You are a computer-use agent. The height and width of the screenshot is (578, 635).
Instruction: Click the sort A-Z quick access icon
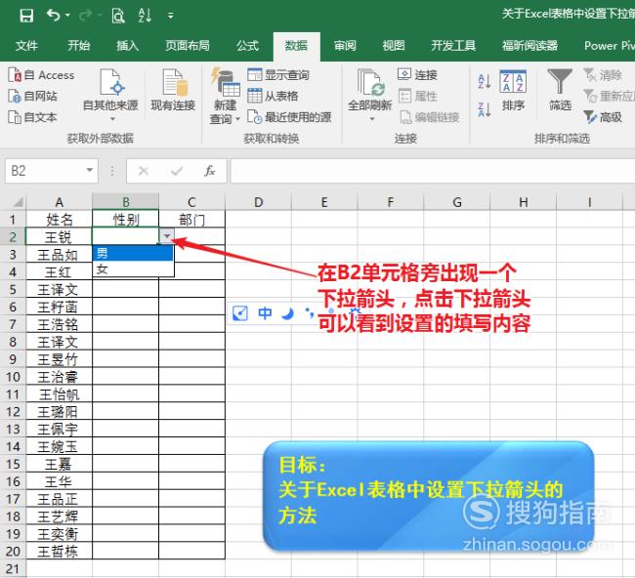(145, 16)
